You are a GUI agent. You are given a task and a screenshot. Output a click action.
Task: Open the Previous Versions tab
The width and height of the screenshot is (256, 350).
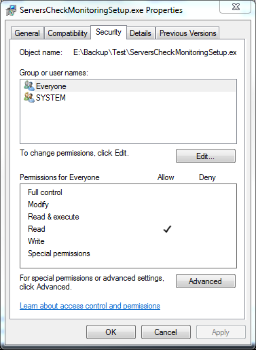click(188, 33)
